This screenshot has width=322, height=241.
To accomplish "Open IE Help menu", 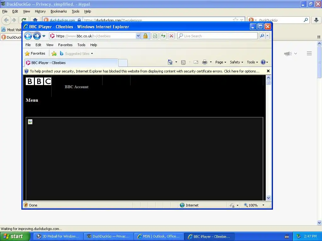I will [93, 45].
